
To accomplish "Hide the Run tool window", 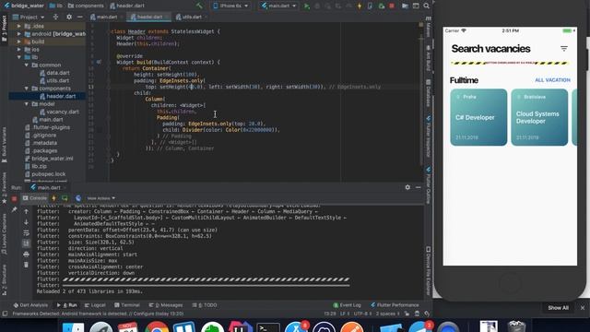I will 418,187.
